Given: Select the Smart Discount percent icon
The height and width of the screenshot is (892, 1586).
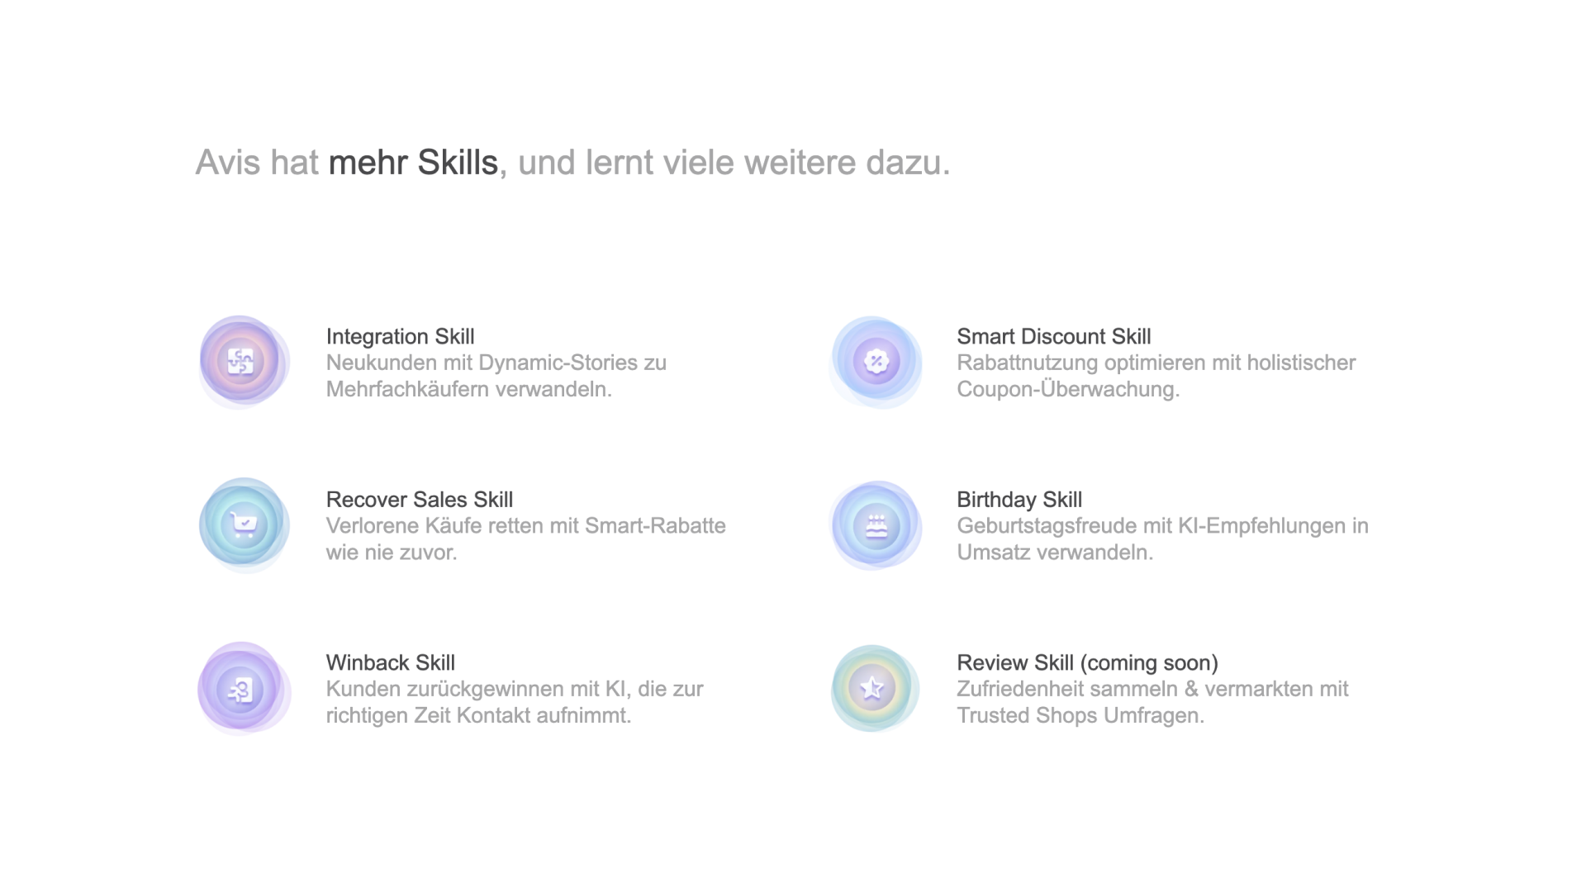Looking at the screenshot, I should click(876, 360).
